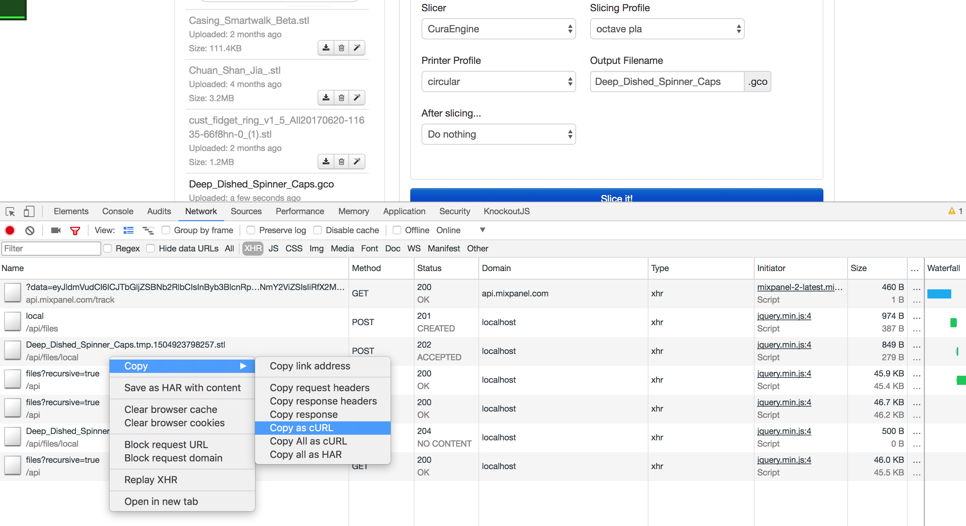The height and width of the screenshot is (526, 966).
Task: Download the Casing_Smartwalk_Beta.stl file
Action: 326,48
